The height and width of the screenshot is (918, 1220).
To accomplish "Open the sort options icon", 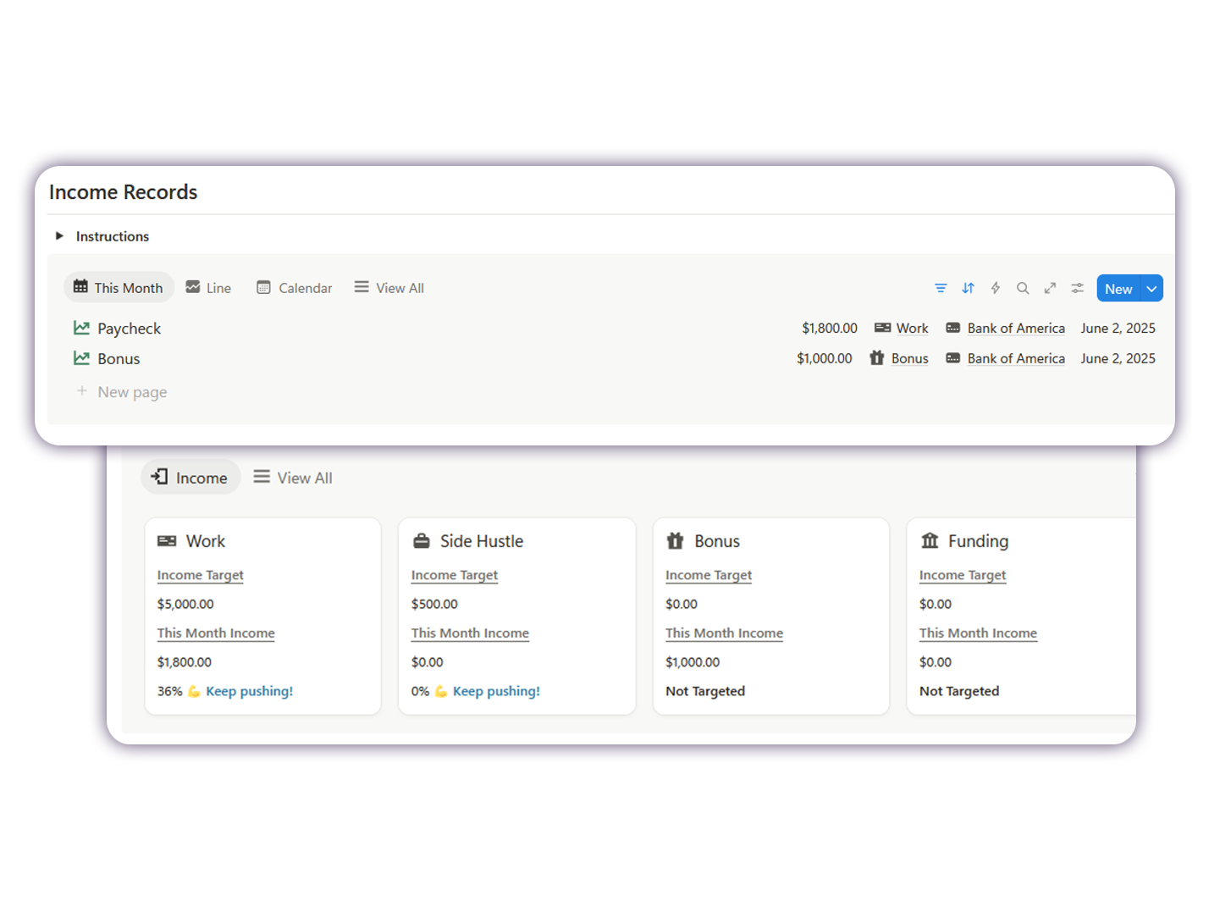I will [x=968, y=289].
